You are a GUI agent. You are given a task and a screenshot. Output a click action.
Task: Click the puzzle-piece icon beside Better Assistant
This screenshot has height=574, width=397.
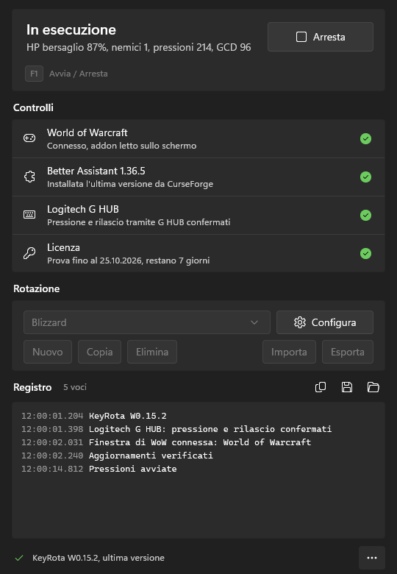pyautogui.click(x=29, y=177)
